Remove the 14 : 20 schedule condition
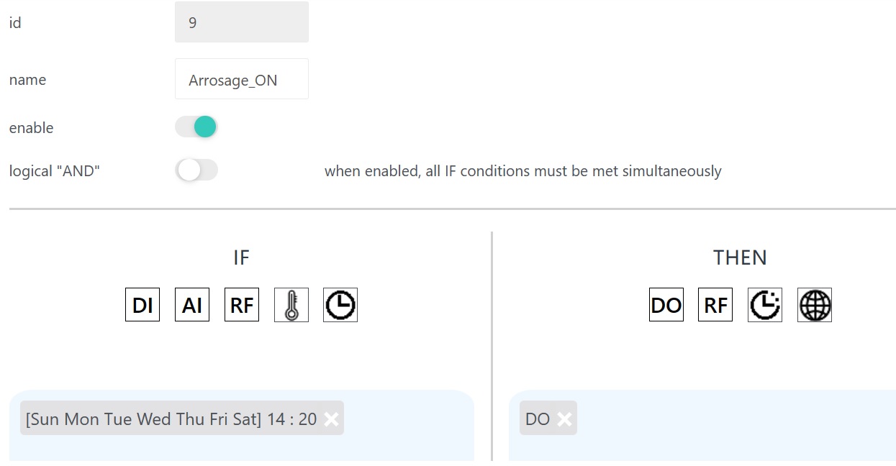 (331, 419)
